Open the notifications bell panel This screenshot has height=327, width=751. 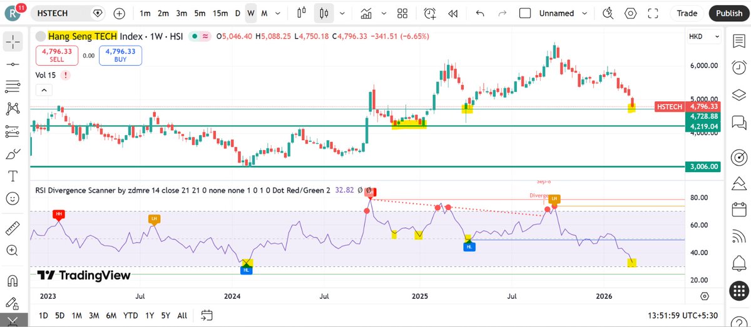click(x=738, y=264)
